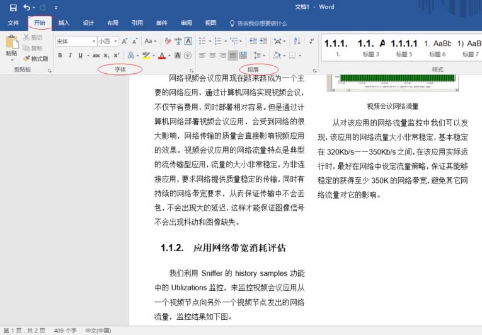482x335 pixels.
Task: Open Customize Quick Access Toolbar dropdown
Action: pos(56,8)
